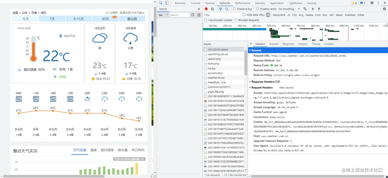This screenshot has width=388, height=178.
Task: Open the Lighthouse tab
Action: (x=295, y=3)
